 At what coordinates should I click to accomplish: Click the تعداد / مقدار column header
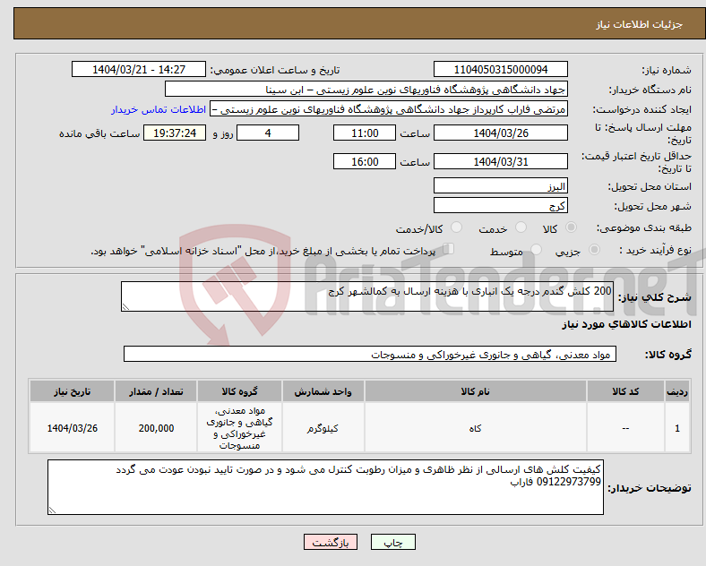pos(156,391)
